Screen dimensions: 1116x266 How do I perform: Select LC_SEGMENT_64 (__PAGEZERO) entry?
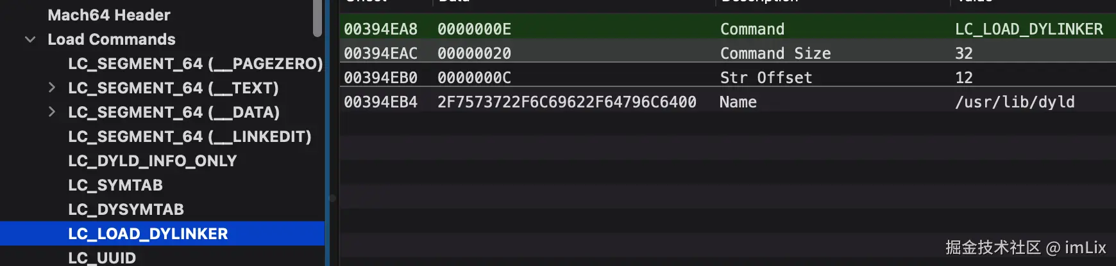pos(196,63)
